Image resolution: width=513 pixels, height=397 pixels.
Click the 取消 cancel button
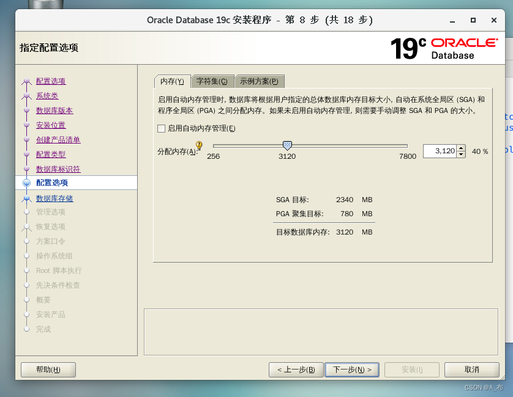point(472,370)
